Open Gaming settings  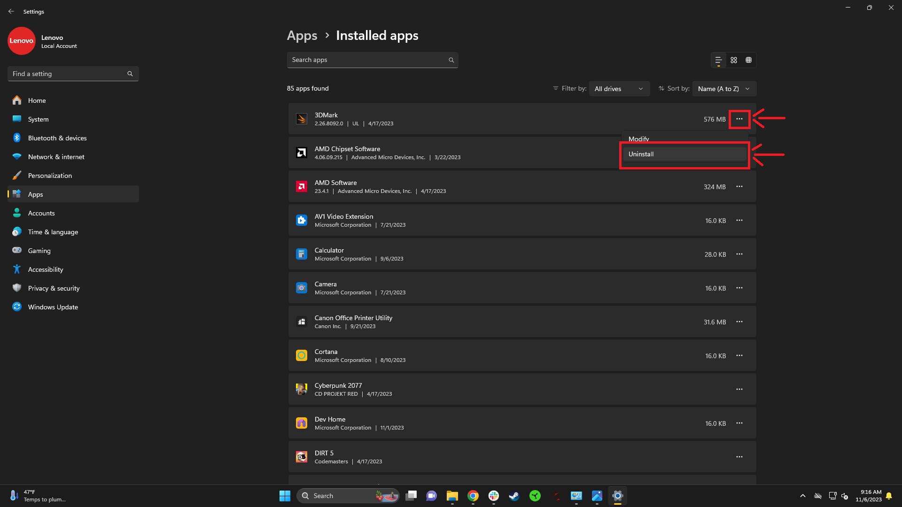click(73, 251)
